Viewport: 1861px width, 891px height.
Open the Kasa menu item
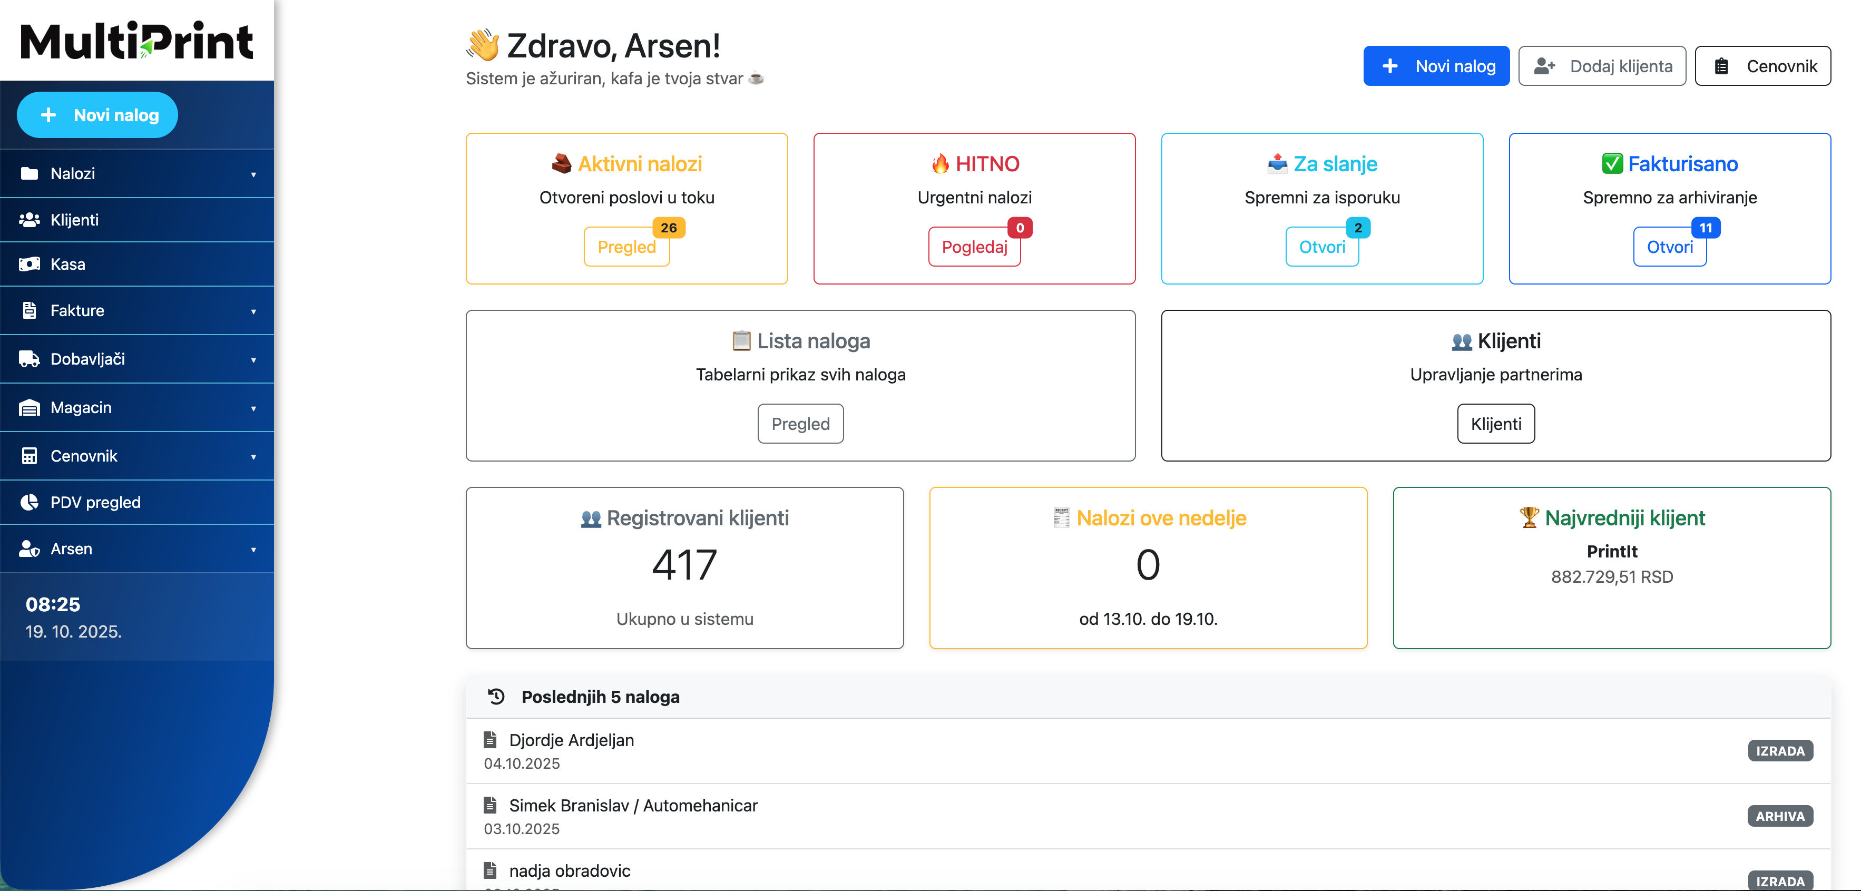(68, 265)
